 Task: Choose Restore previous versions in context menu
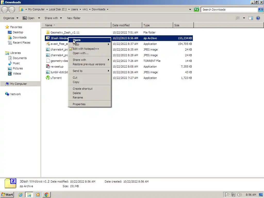click(x=89, y=64)
